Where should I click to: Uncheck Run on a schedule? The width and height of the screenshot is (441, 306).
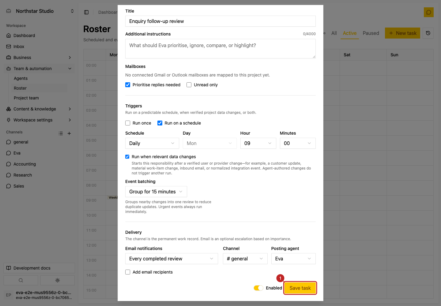point(160,123)
